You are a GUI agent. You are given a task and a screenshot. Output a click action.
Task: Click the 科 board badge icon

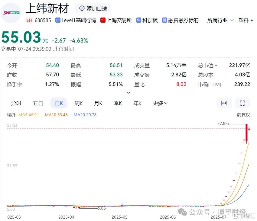tap(139, 20)
